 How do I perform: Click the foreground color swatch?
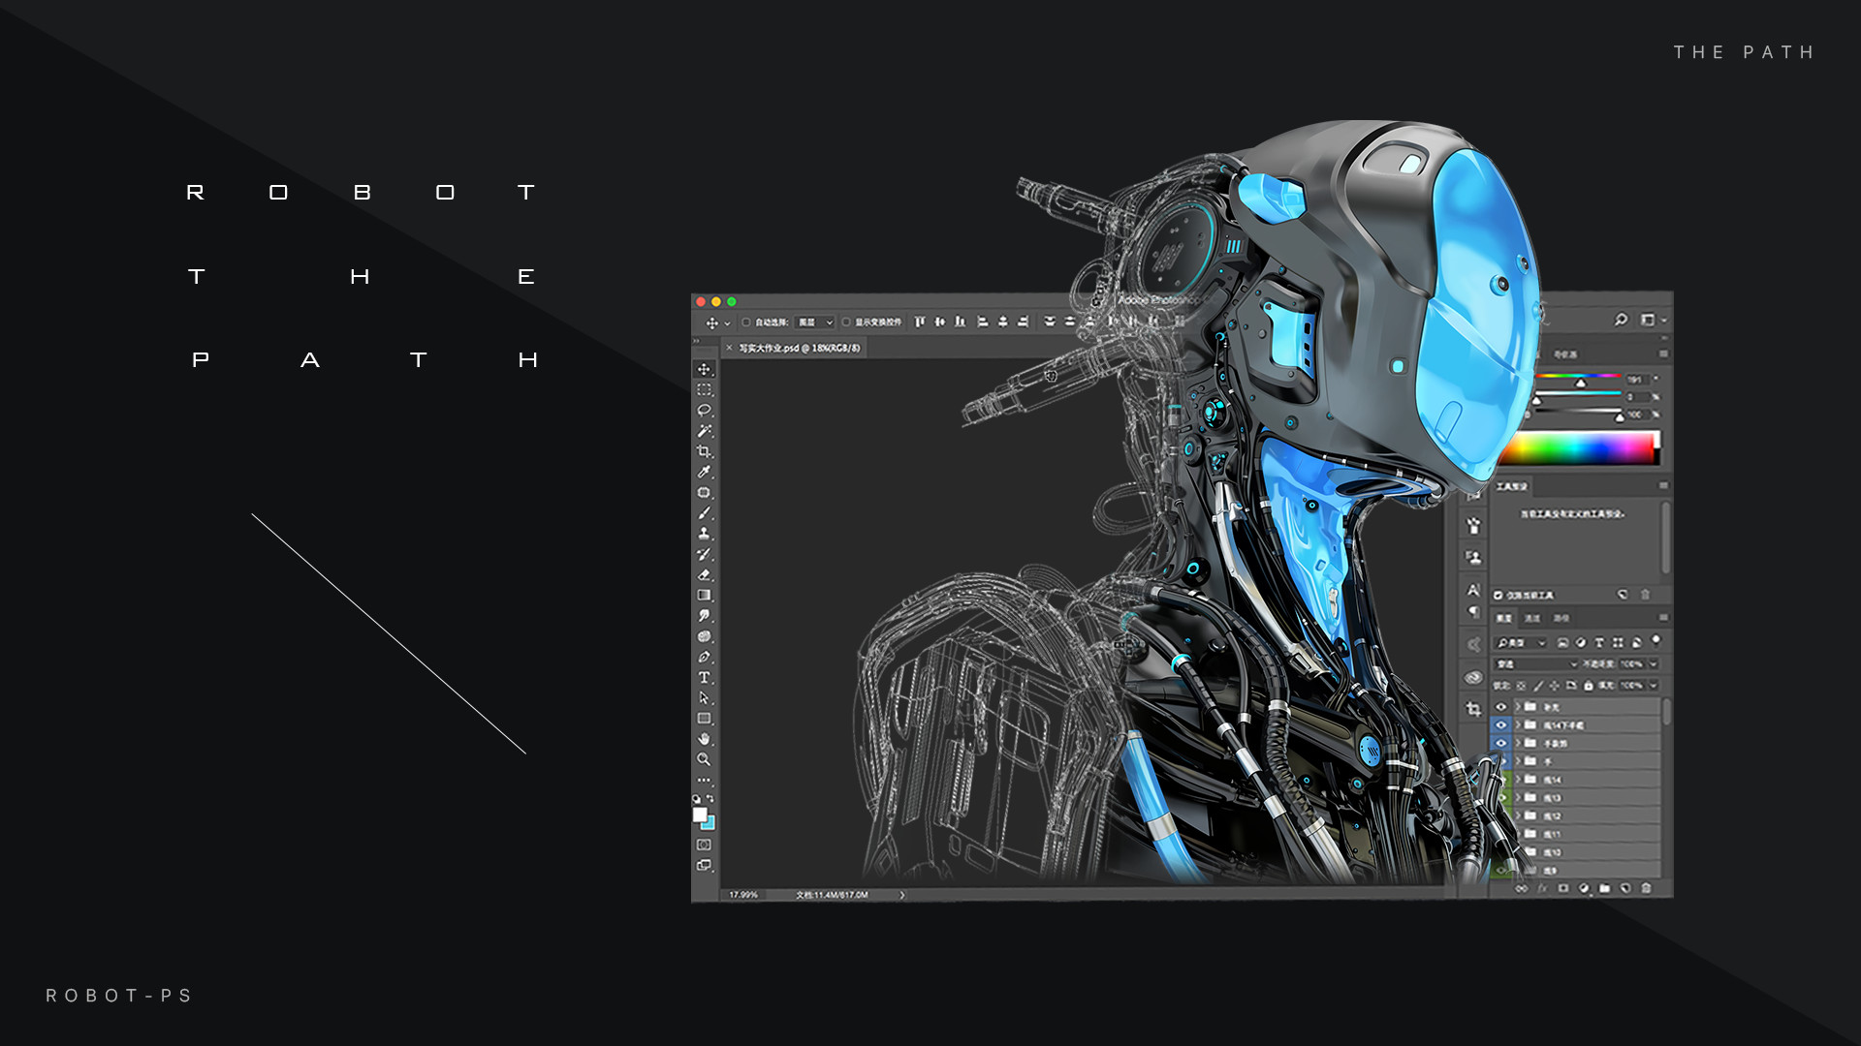point(700,815)
